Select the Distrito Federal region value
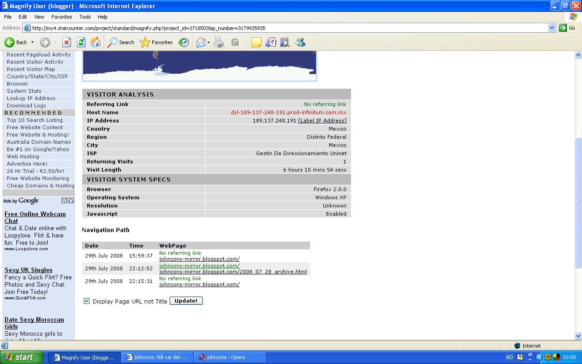Viewport: 582px width, 364px height. click(x=326, y=137)
